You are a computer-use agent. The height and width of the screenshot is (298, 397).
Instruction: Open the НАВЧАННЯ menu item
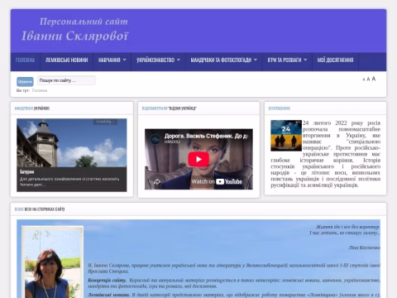(109, 60)
